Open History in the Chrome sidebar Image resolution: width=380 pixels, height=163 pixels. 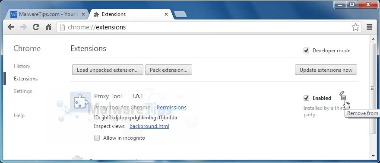[x=22, y=66]
